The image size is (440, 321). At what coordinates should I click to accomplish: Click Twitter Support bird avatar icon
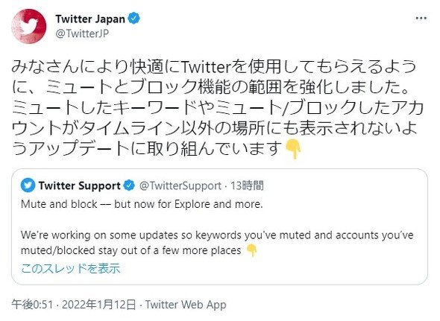pyautogui.click(x=28, y=185)
